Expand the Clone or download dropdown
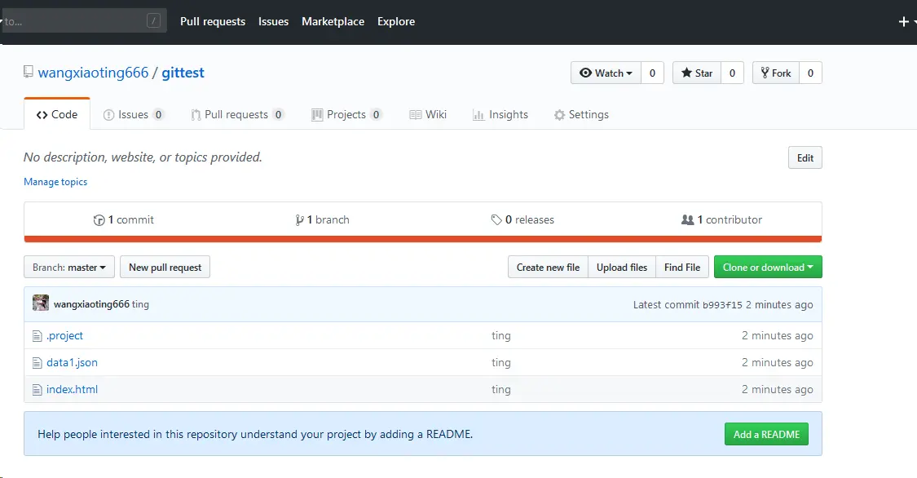917x478 pixels. [x=768, y=268]
